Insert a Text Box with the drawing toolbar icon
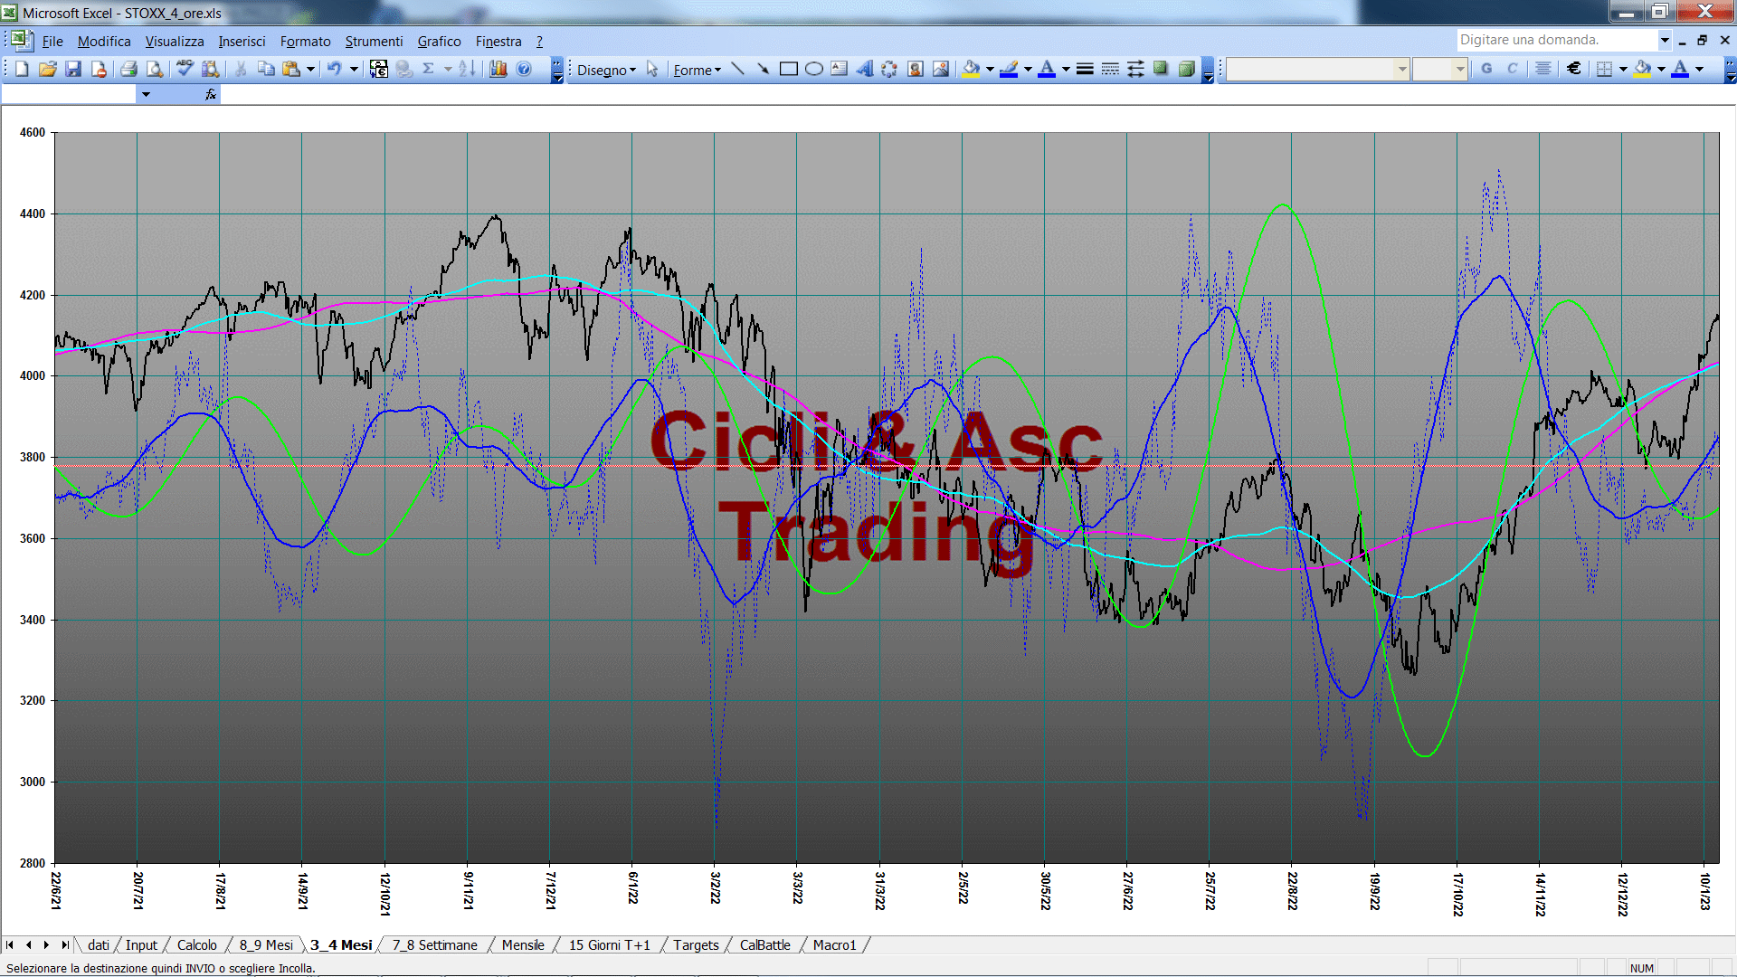This screenshot has width=1737, height=977. tap(839, 69)
